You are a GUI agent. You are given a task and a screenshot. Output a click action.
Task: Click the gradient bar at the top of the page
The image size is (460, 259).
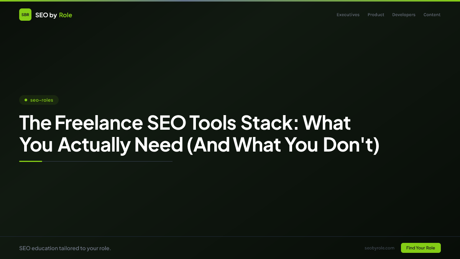230,1
